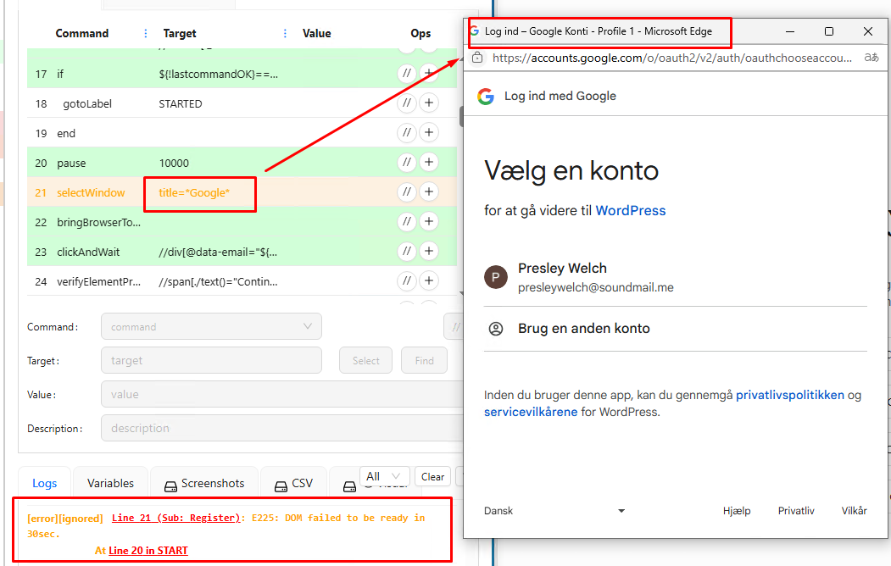Toggle comment on line 21 selectWindow
Viewport: 891px width, 566px height.
407,191
